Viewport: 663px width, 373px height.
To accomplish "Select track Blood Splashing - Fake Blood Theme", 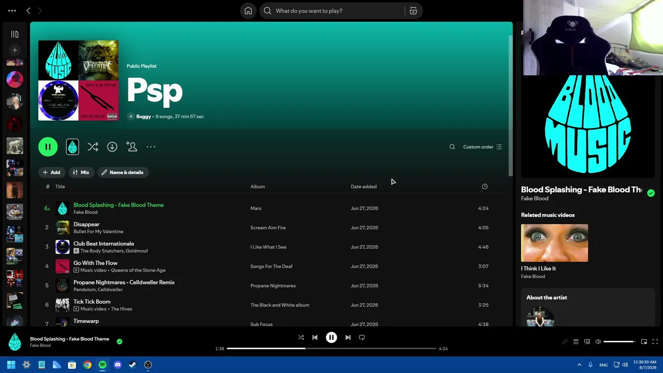I will 119,205.
